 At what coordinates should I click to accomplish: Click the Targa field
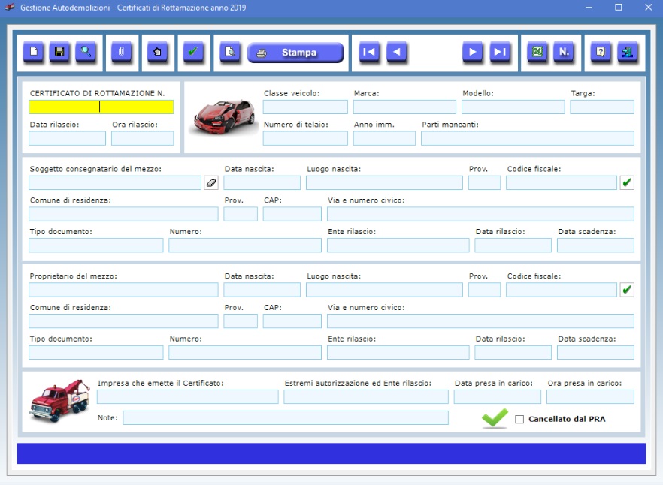pos(602,107)
